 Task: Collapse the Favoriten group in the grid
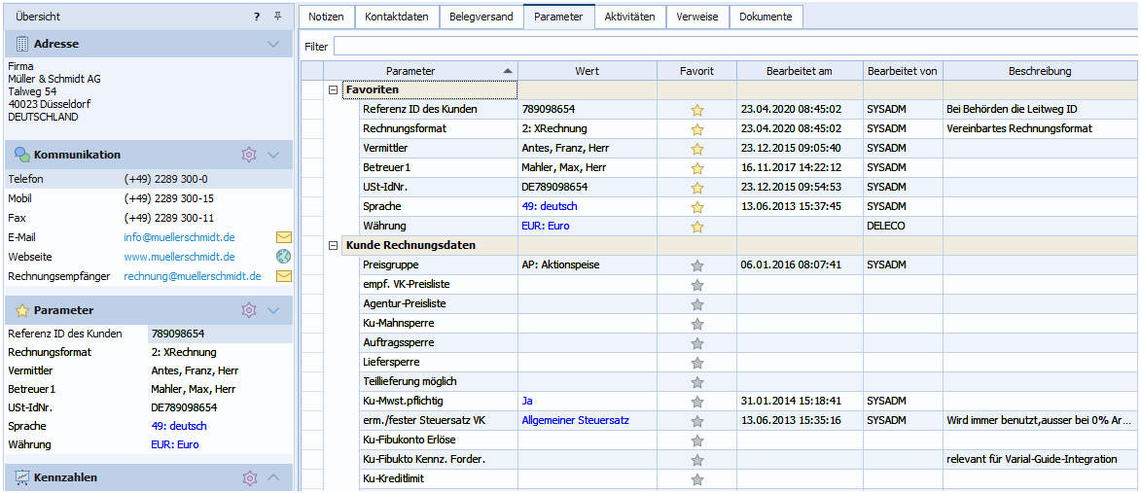[x=334, y=90]
